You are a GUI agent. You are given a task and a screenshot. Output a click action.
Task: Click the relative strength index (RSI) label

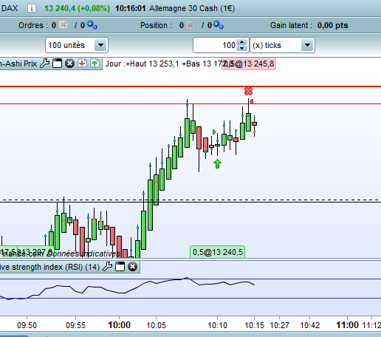coord(49,267)
